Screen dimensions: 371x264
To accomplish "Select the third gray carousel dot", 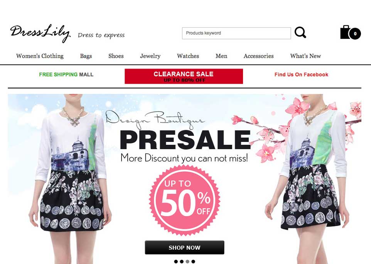I will click(187, 261).
